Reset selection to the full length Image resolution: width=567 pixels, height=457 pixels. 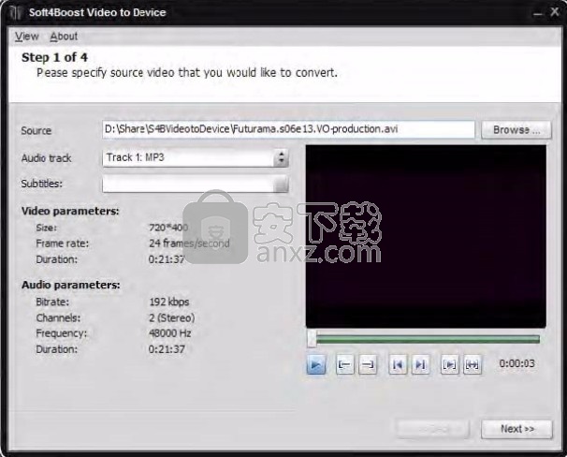coord(472,364)
